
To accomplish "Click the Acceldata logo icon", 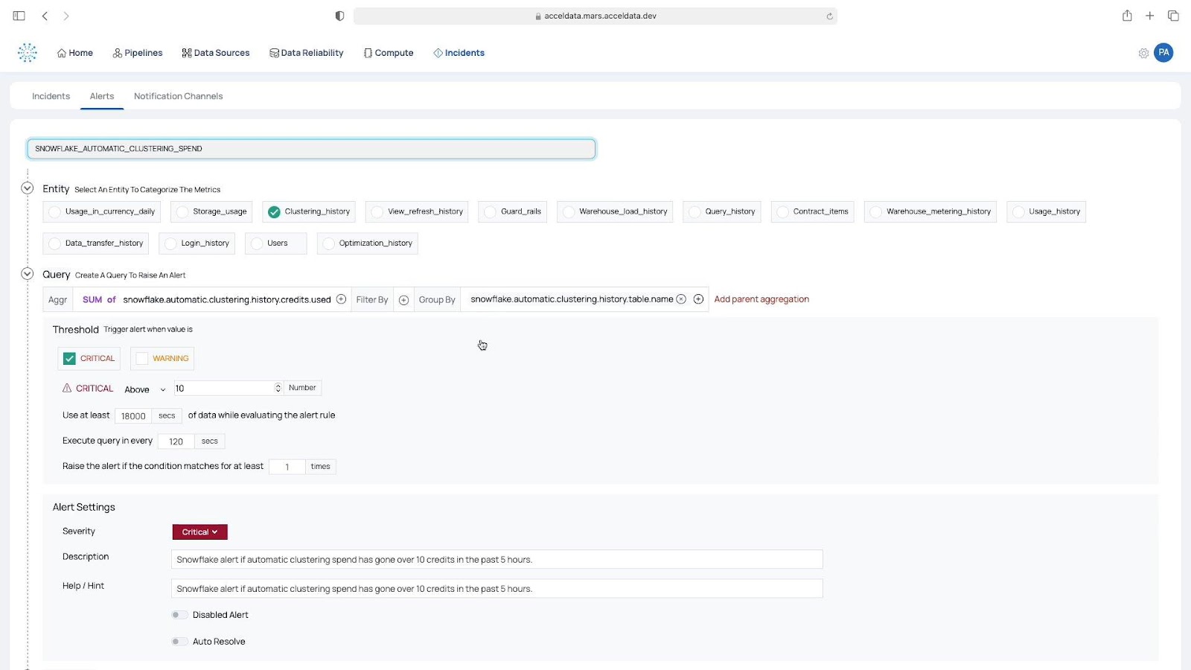I will (28, 52).
